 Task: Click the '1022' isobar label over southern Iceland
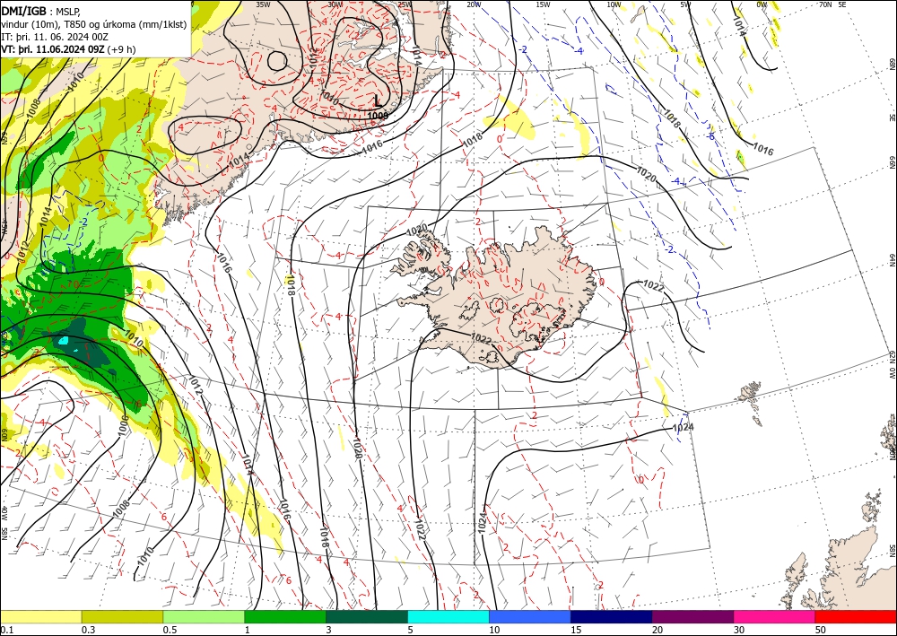click(x=481, y=338)
